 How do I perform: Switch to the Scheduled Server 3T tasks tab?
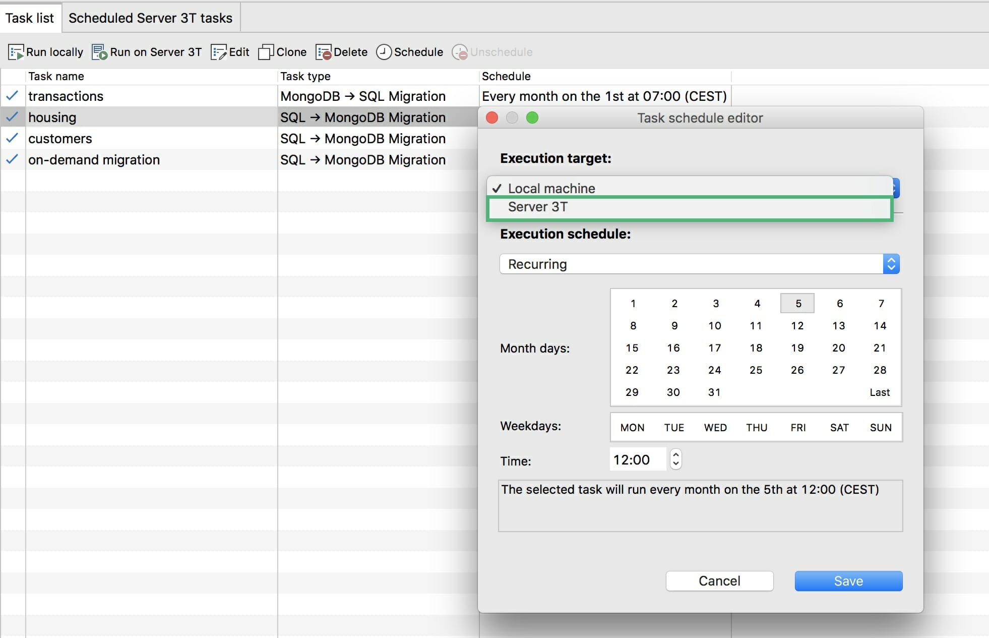click(150, 18)
